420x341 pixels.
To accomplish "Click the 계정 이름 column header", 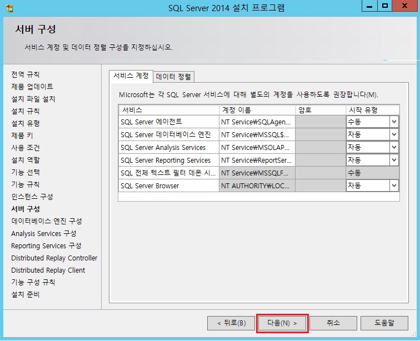I will 257,110.
